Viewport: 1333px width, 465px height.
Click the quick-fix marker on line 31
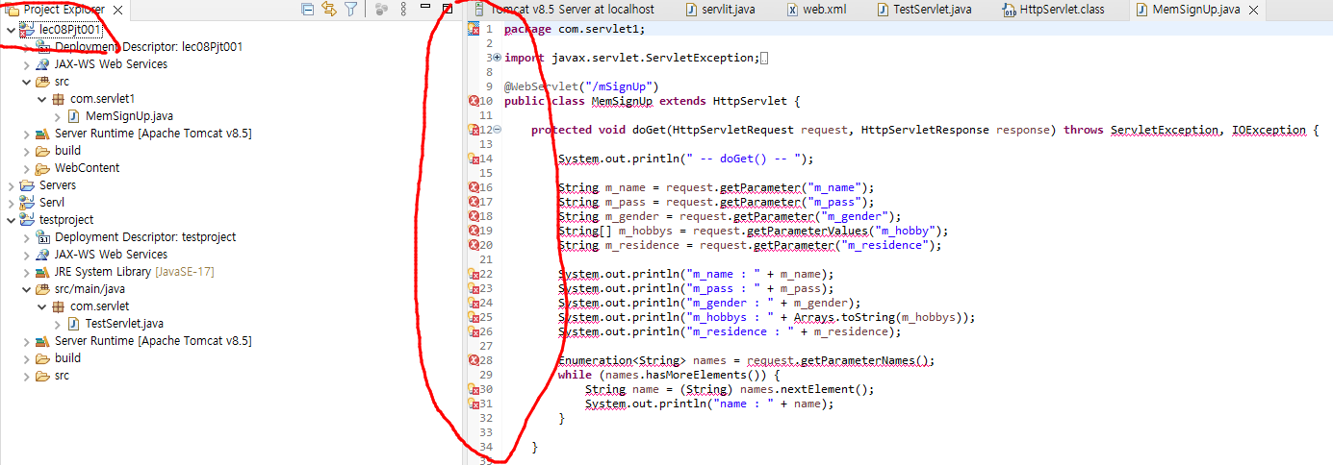click(473, 404)
